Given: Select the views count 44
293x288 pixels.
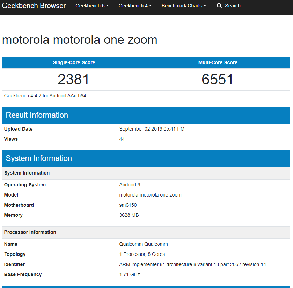Looking at the screenshot, I should pyautogui.click(x=122, y=139).
